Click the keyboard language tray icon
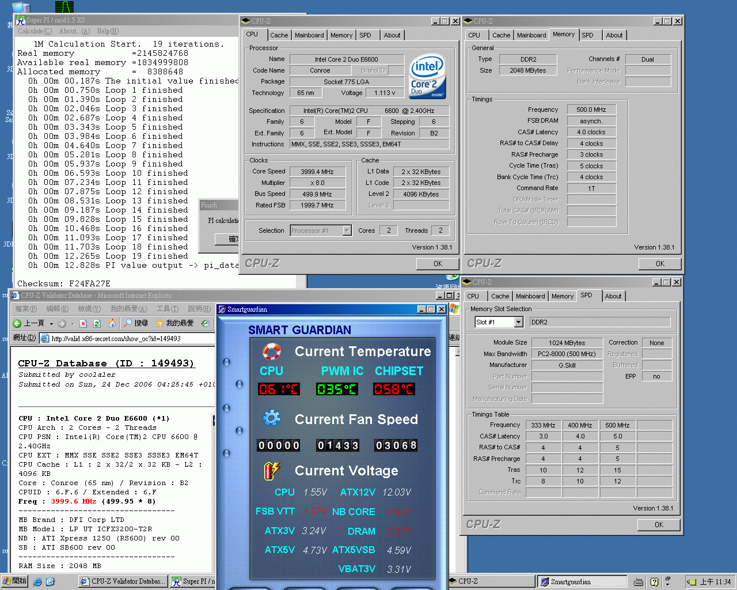 [639, 582]
